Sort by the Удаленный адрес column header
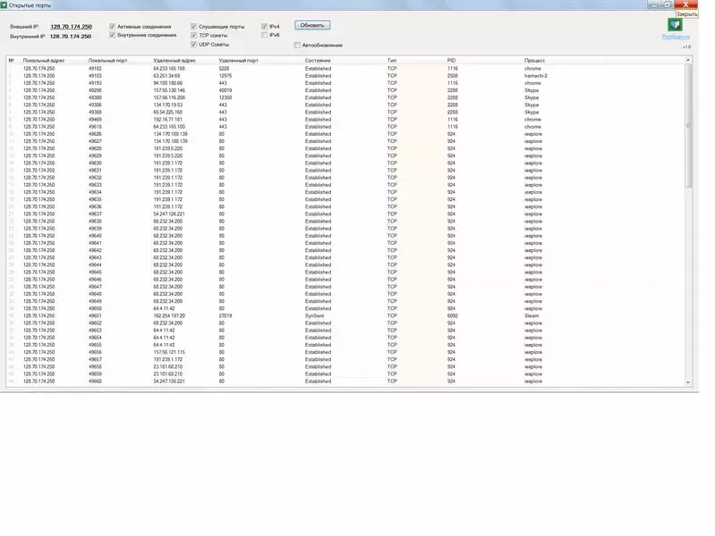Viewport: 715px width, 536px height. (x=174, y=60)
